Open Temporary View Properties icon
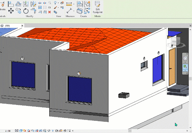Viewport: 192px width, 133px height. click(x=57, y=131)
